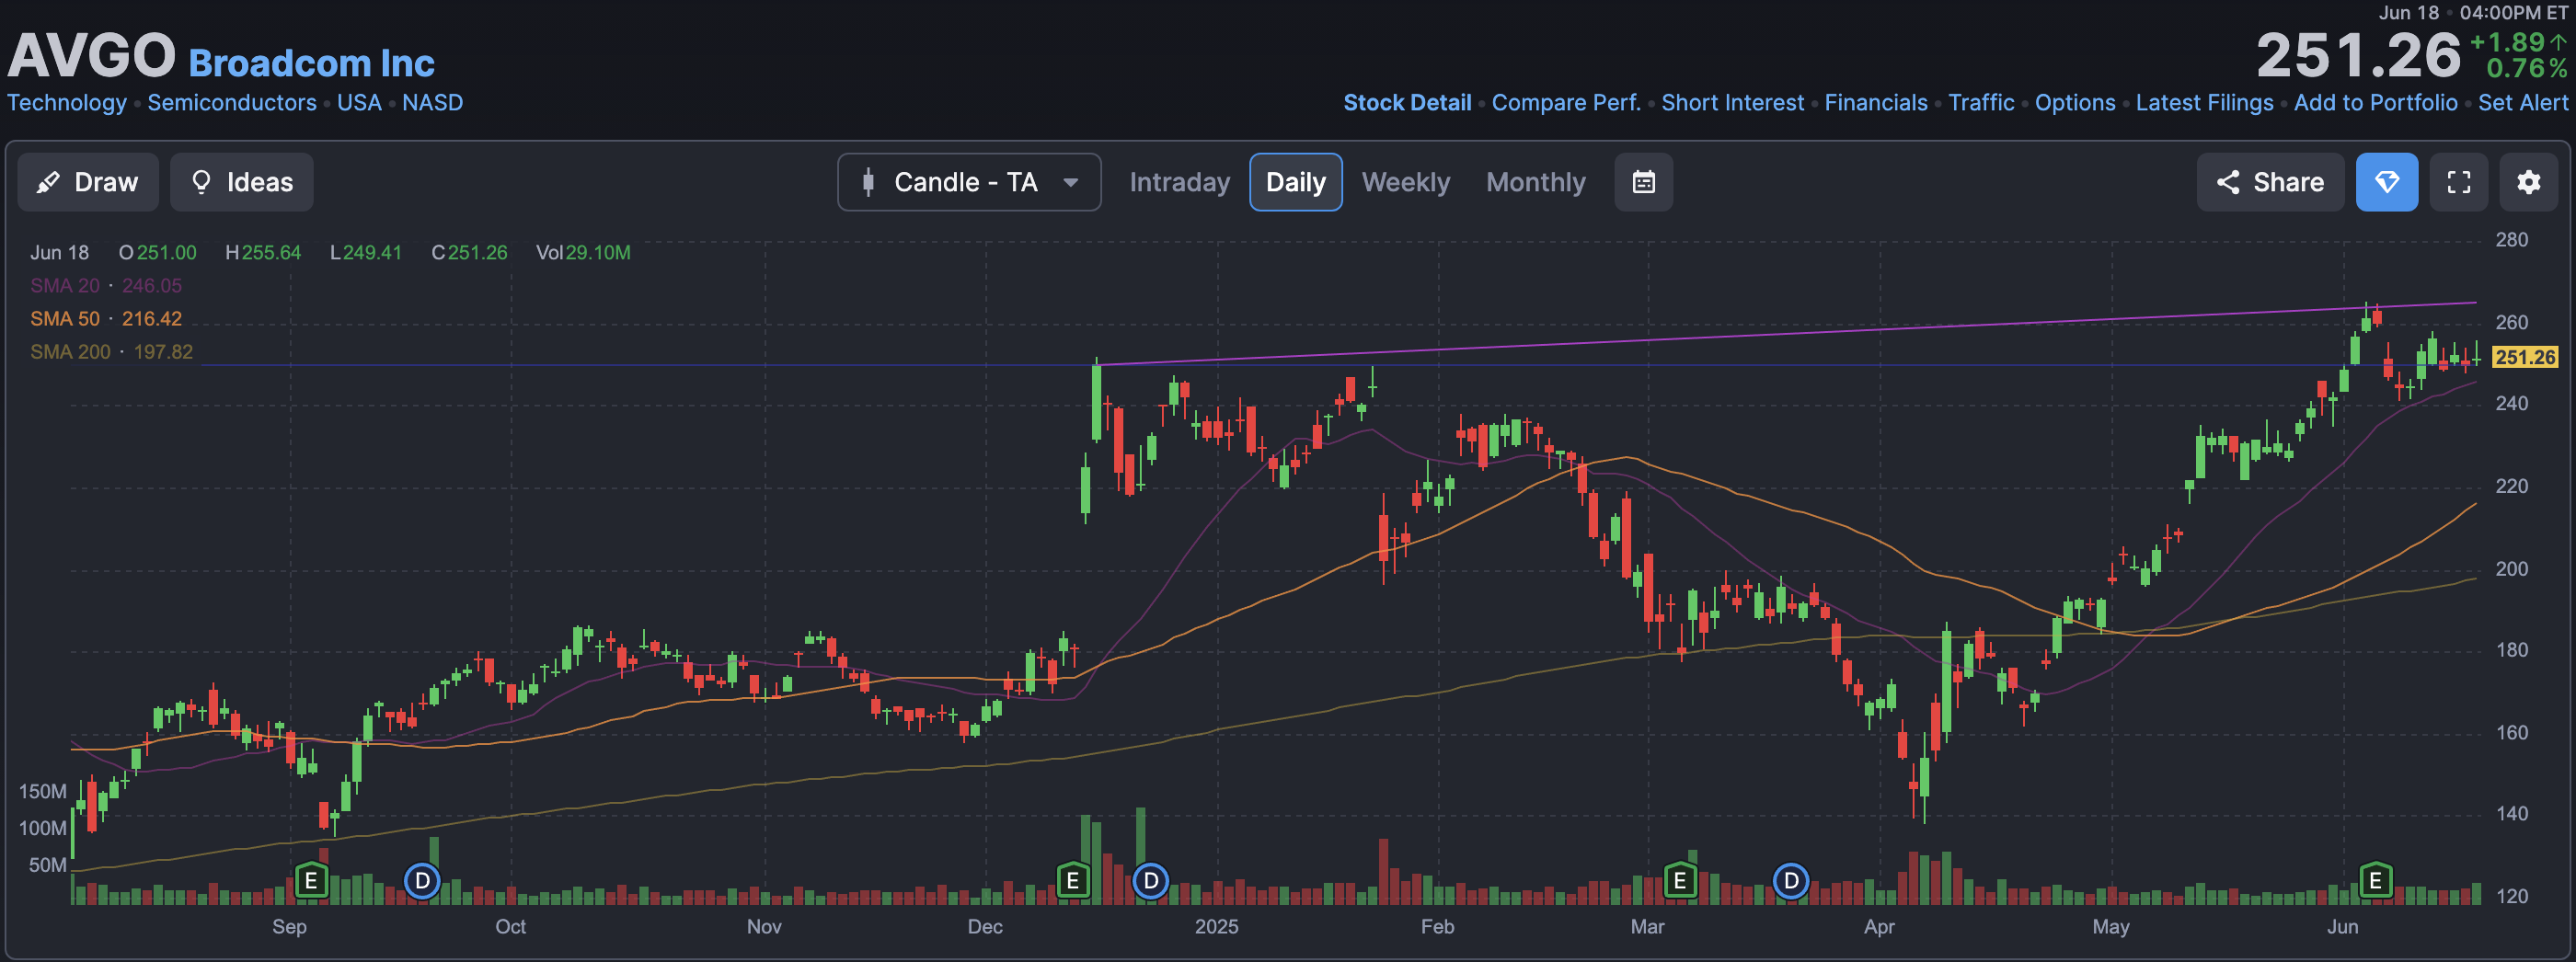Add AVGO to Portfolio
This screenshot has width=2576, height=962.
coord(2375,103)
